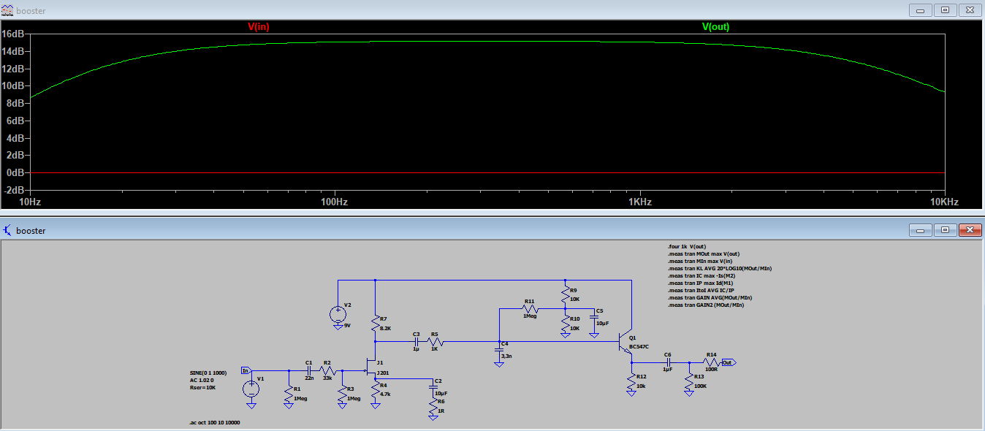
Task: Click the R7 8.2K resistor symbol
Action: (375, 322)
